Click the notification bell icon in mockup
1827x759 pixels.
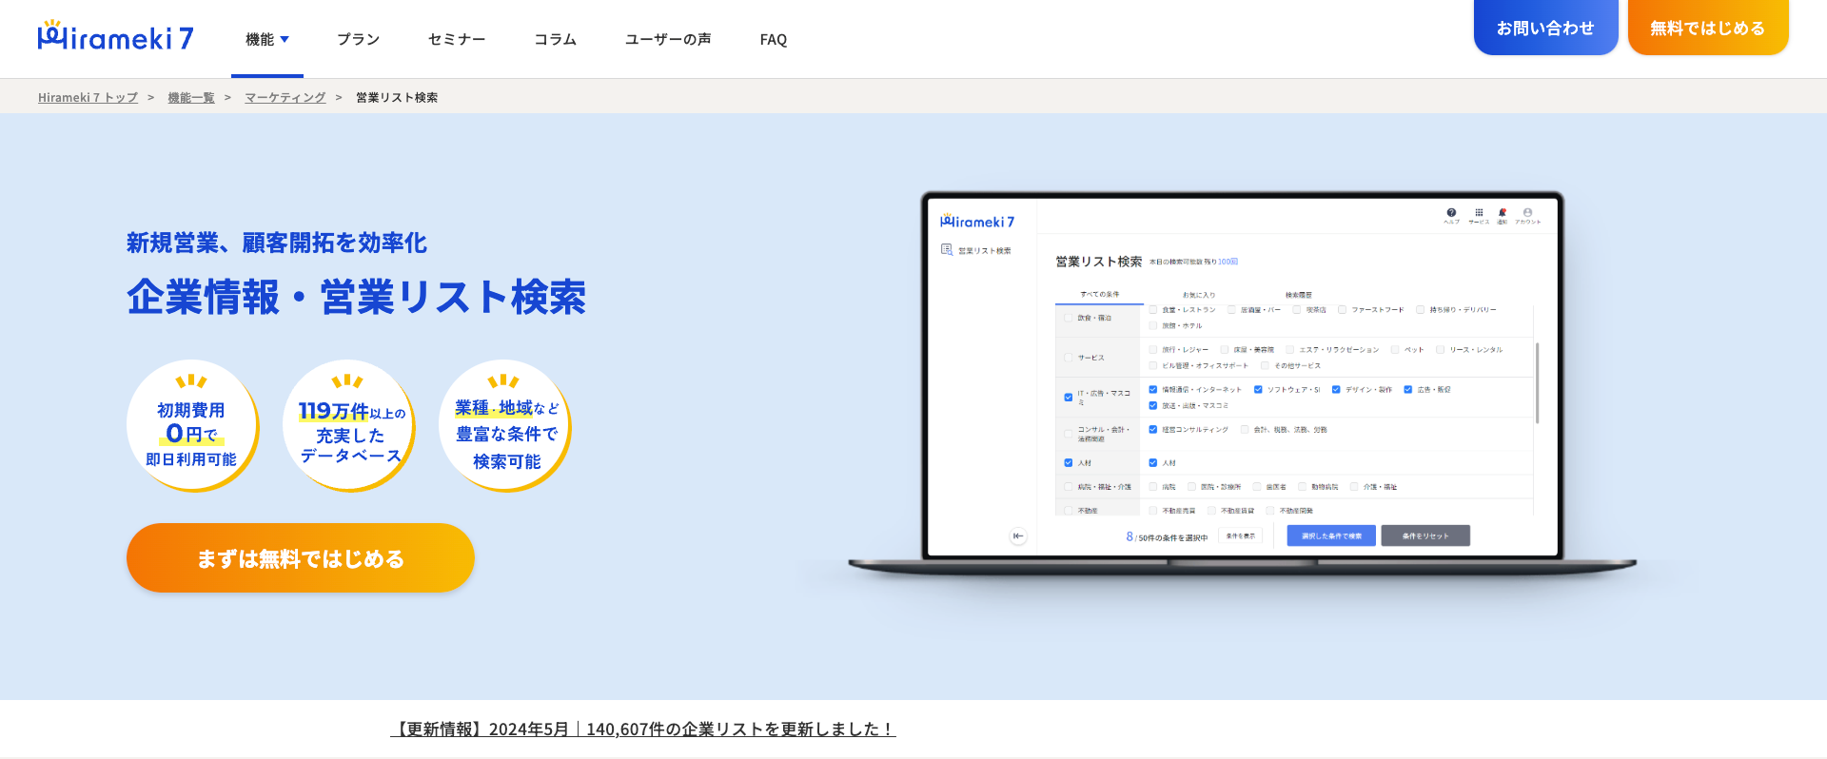pos(1503,212)
